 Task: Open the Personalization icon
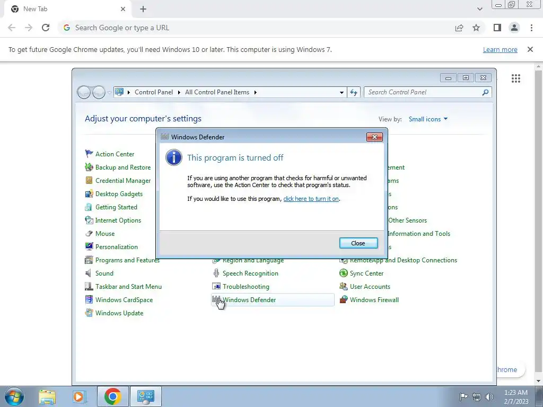(x=89, y=246)
